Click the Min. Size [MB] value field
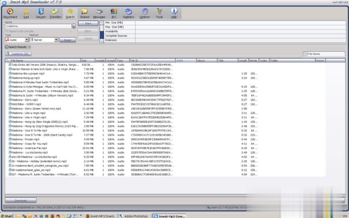 click(x=240, y=23)
